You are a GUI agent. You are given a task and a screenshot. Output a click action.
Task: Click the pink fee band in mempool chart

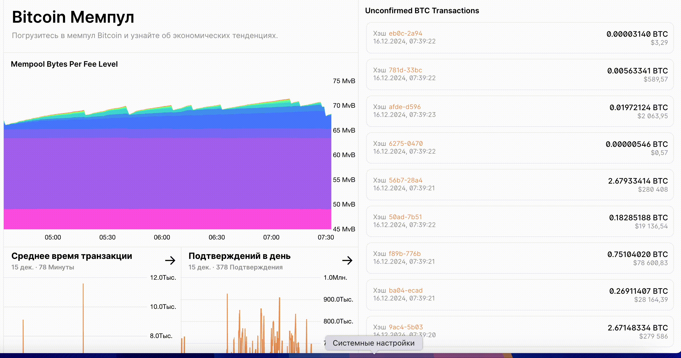[x=167, y=219]
